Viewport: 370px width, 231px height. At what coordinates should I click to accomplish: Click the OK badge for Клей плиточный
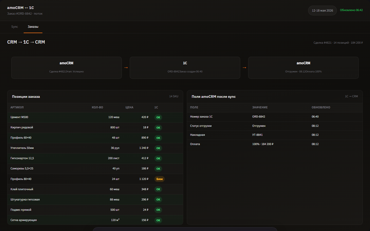click(158, 189)
